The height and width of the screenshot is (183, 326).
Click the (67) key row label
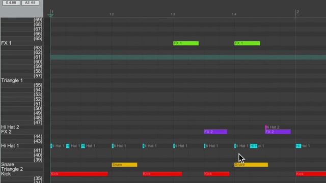[38, 29]
